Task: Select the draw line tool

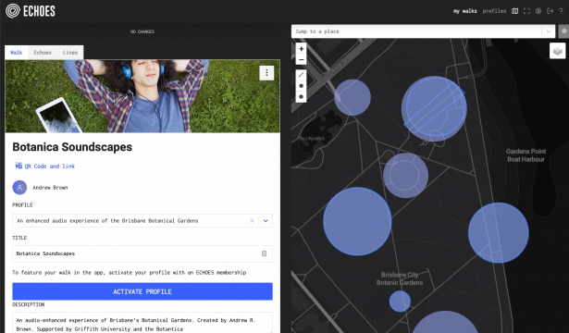Action: pos(301,75)
